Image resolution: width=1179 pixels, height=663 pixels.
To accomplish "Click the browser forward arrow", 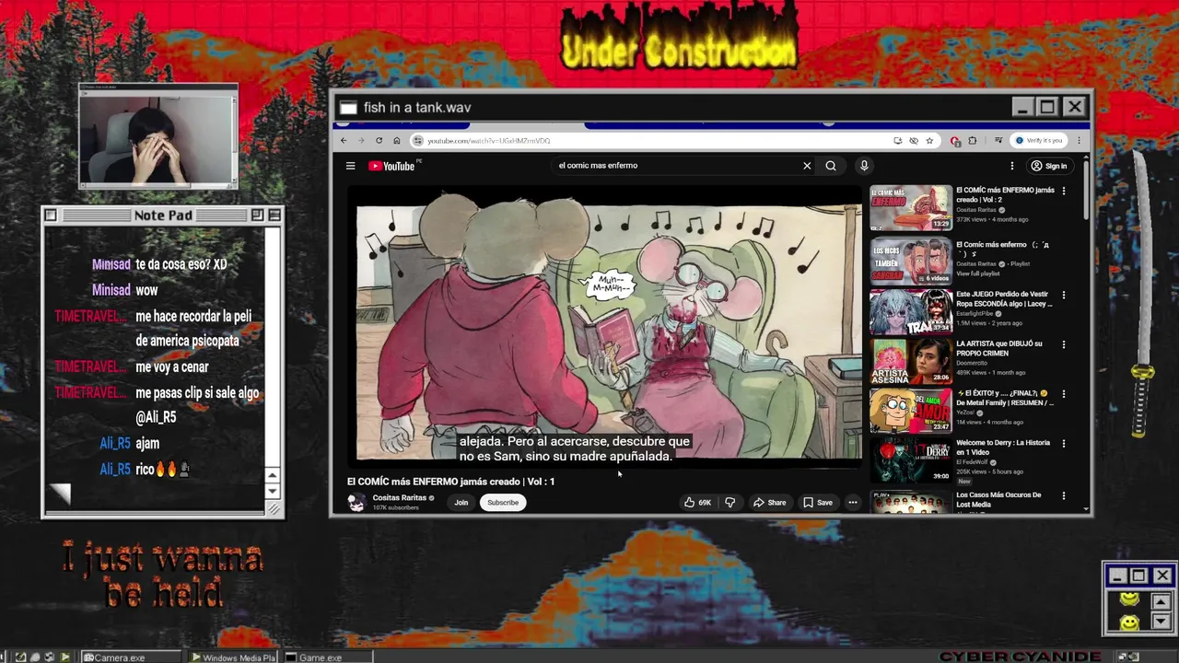I will coord(361,141).
